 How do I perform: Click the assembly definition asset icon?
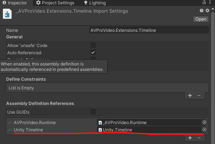click(x=7, y=14)
